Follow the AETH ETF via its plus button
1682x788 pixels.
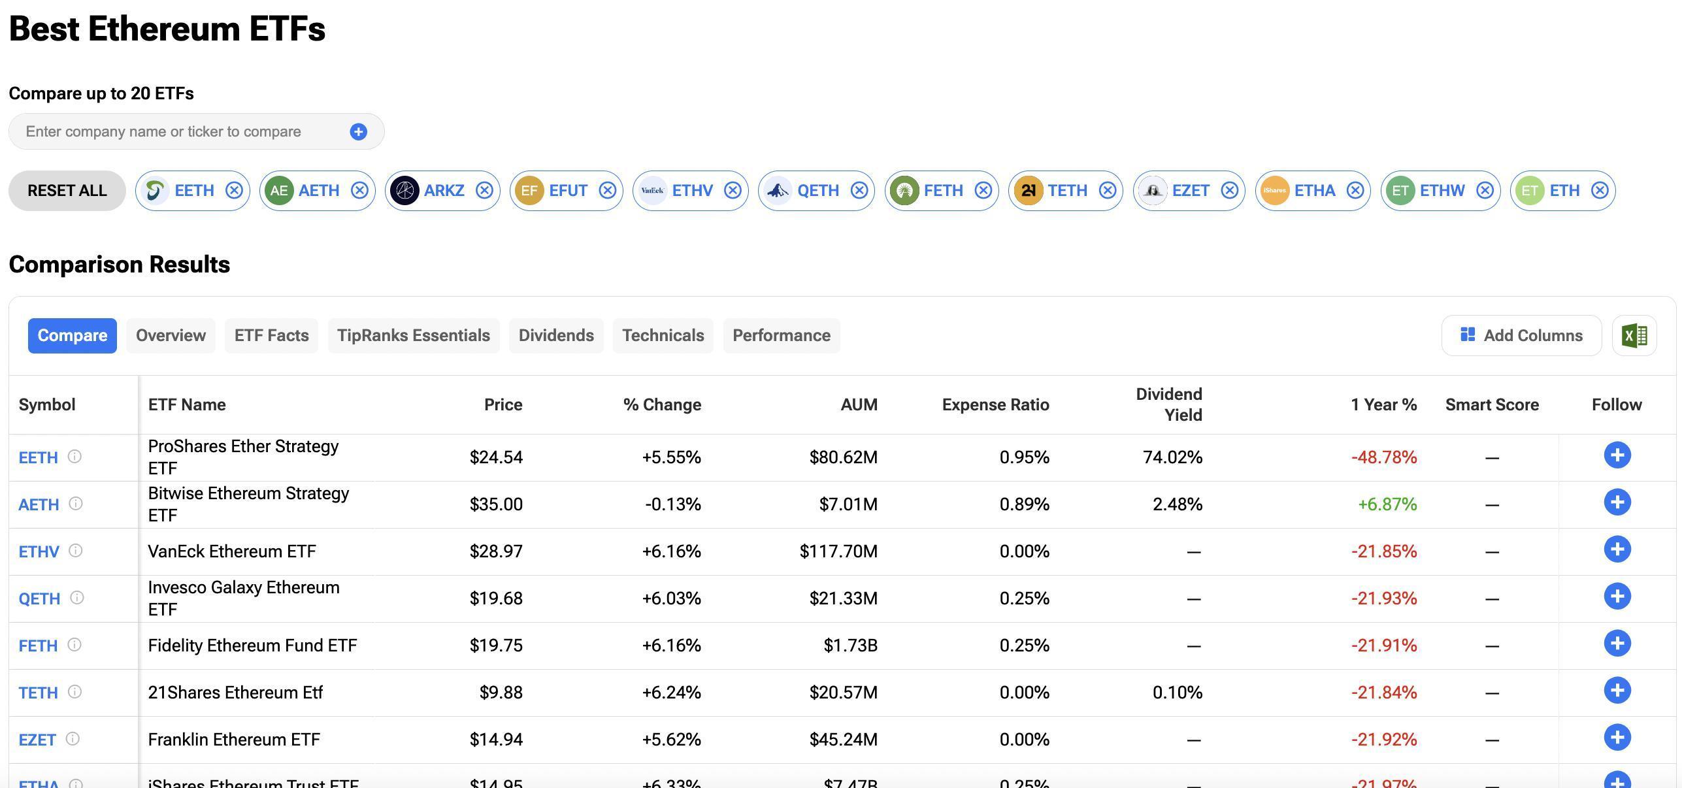[x=1617, y=503]
